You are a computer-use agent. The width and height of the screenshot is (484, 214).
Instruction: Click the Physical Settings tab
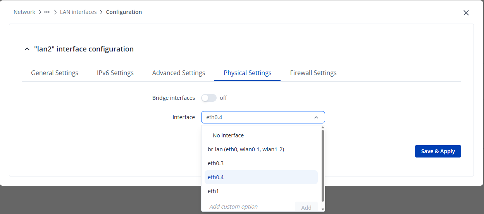(248, 73)
